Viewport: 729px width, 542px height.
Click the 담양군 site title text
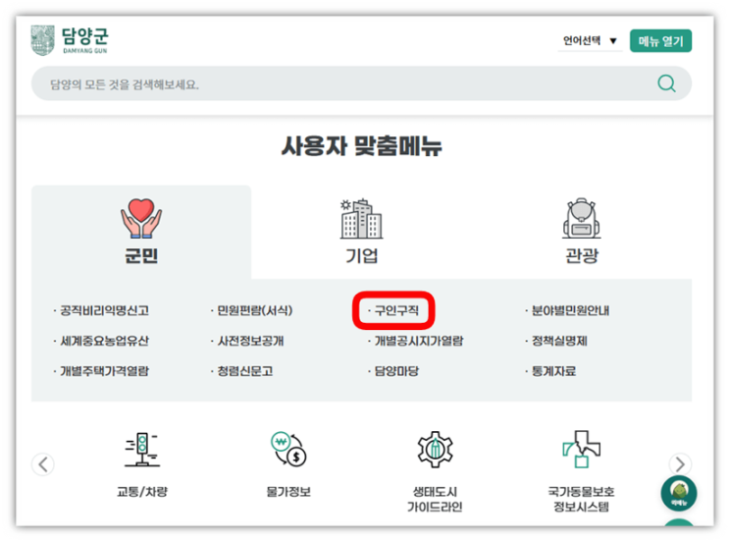[x=85, y=35]
